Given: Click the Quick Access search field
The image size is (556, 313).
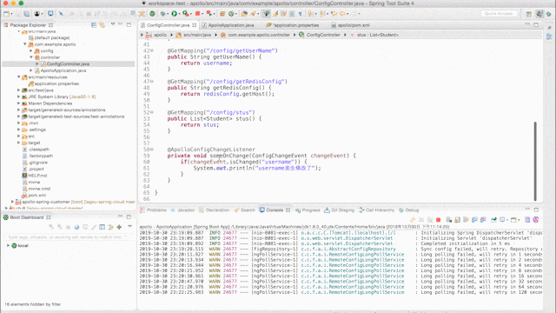Looking at the screenshot, I should [x=498, y=14].
